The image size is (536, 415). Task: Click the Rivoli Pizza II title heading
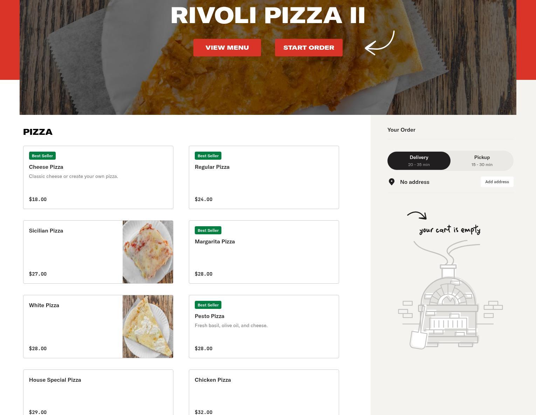pos(268,15)
